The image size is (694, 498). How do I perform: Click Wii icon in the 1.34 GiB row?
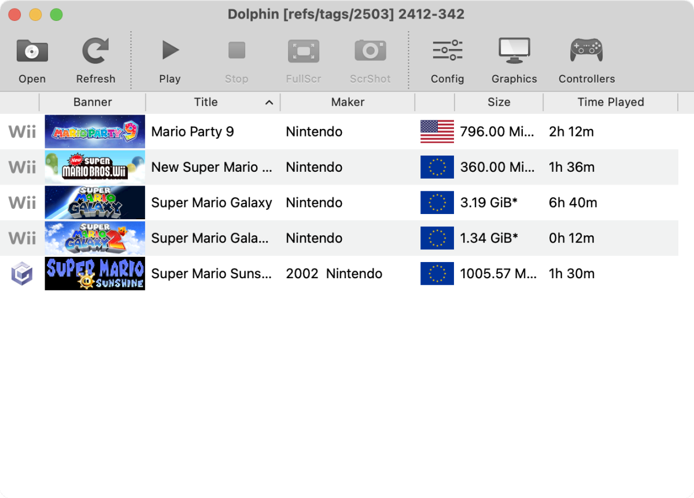pos(22,238)
